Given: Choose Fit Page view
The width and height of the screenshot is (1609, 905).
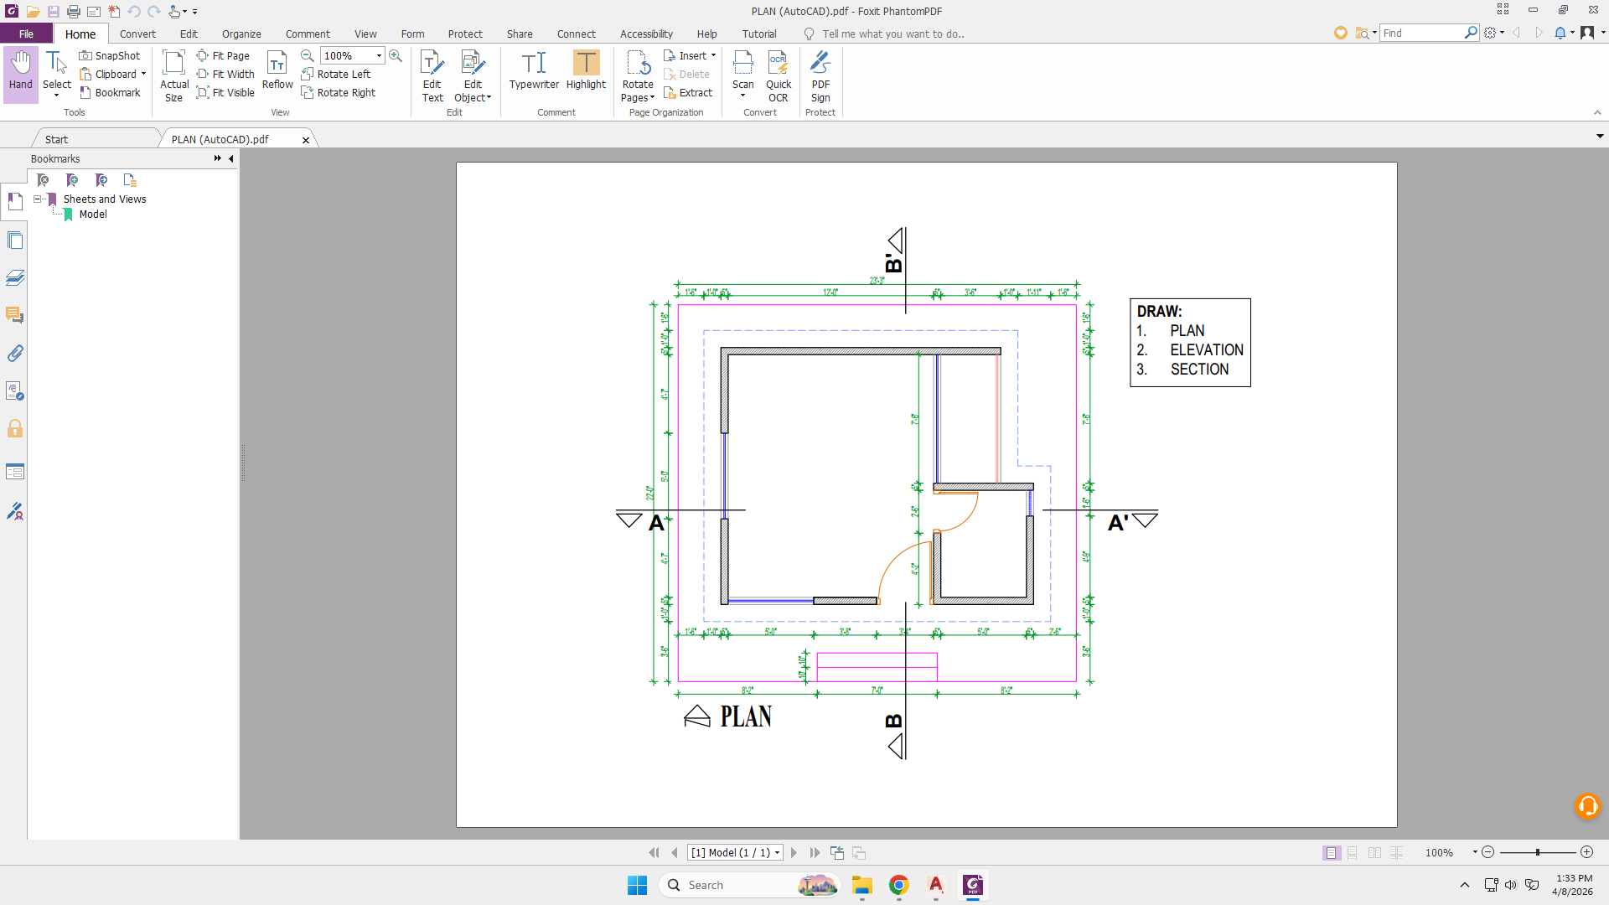Looking at the screenshot, I should tap(223, 56).
